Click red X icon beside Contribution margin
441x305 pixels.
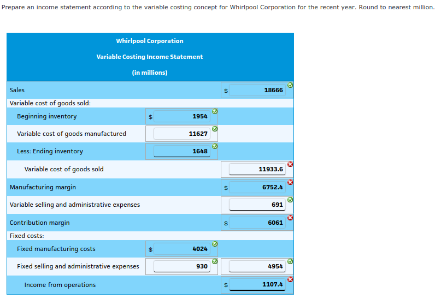pyautogui.click(x=290, y=218)
